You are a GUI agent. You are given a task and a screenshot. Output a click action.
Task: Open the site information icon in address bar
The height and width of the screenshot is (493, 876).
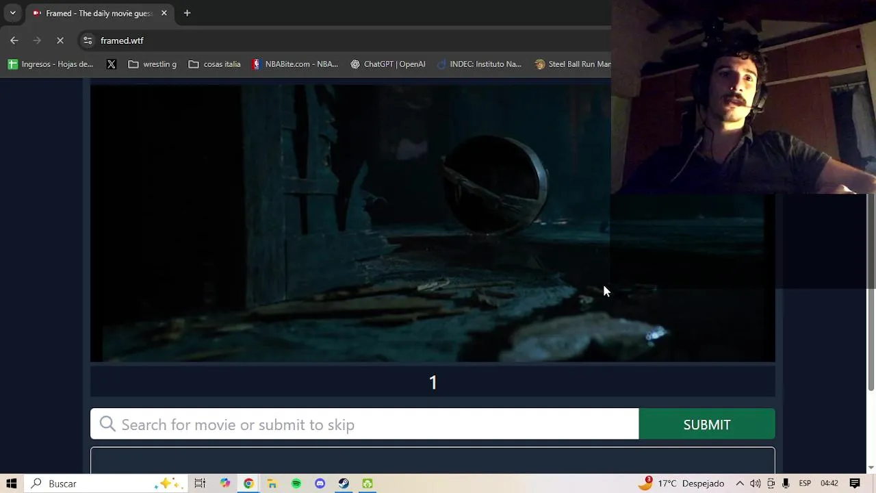point(88,40)
